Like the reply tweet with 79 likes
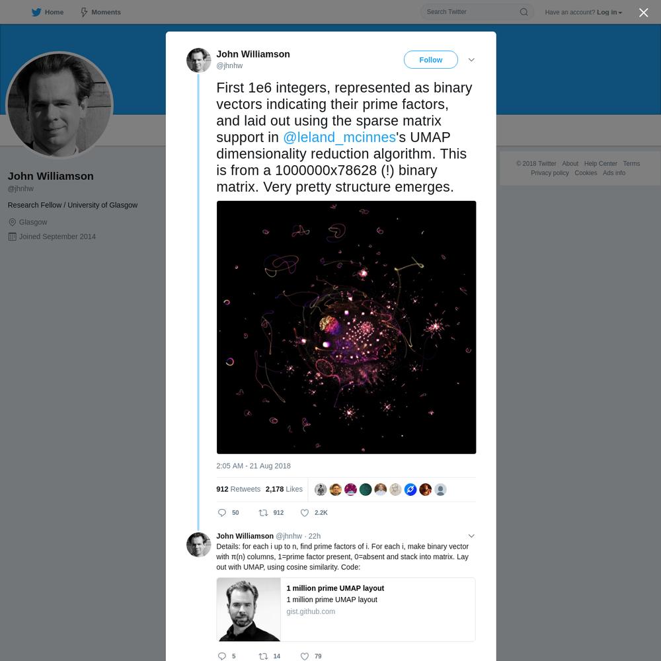 (304, 656)
